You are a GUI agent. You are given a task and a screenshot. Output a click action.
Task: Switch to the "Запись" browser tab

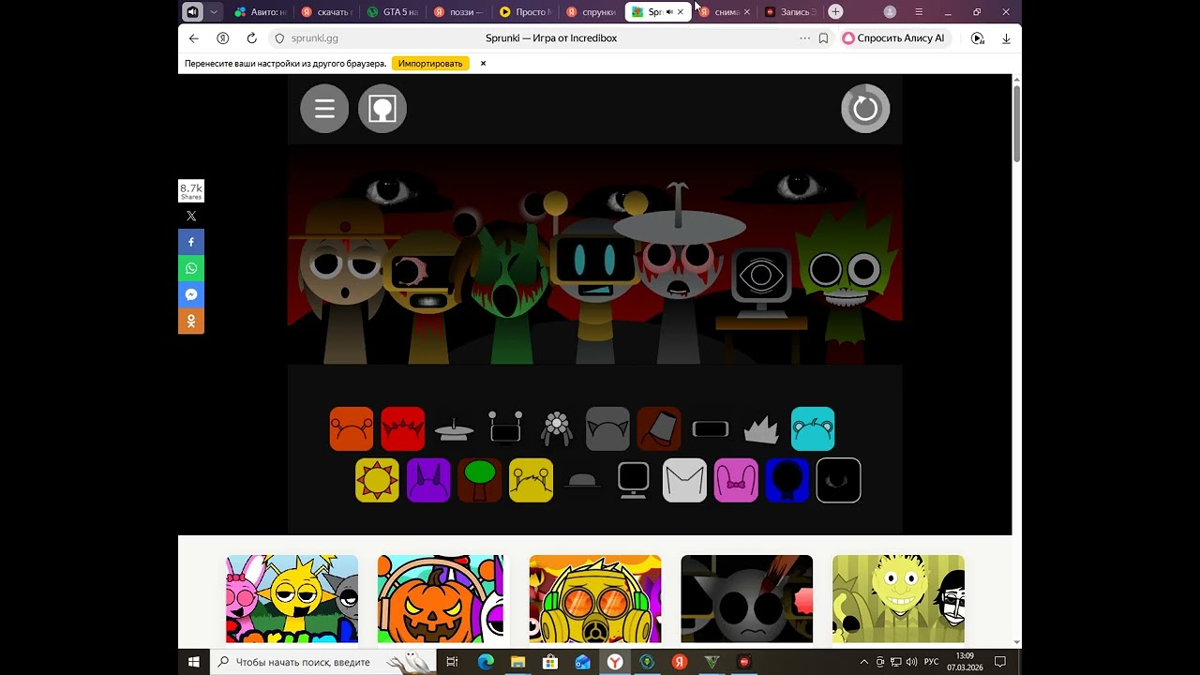tap(791, 12)
